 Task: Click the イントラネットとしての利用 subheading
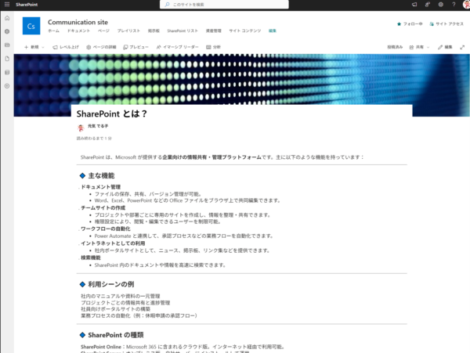click(x=113, y=243)
